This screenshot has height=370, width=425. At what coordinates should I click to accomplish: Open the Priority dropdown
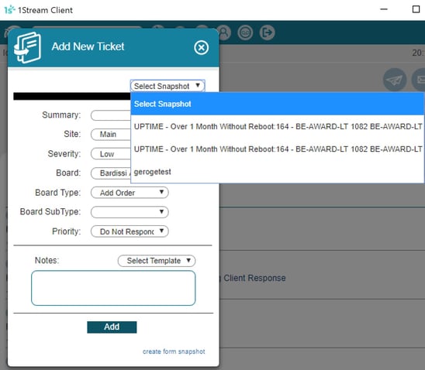point(130,231)
